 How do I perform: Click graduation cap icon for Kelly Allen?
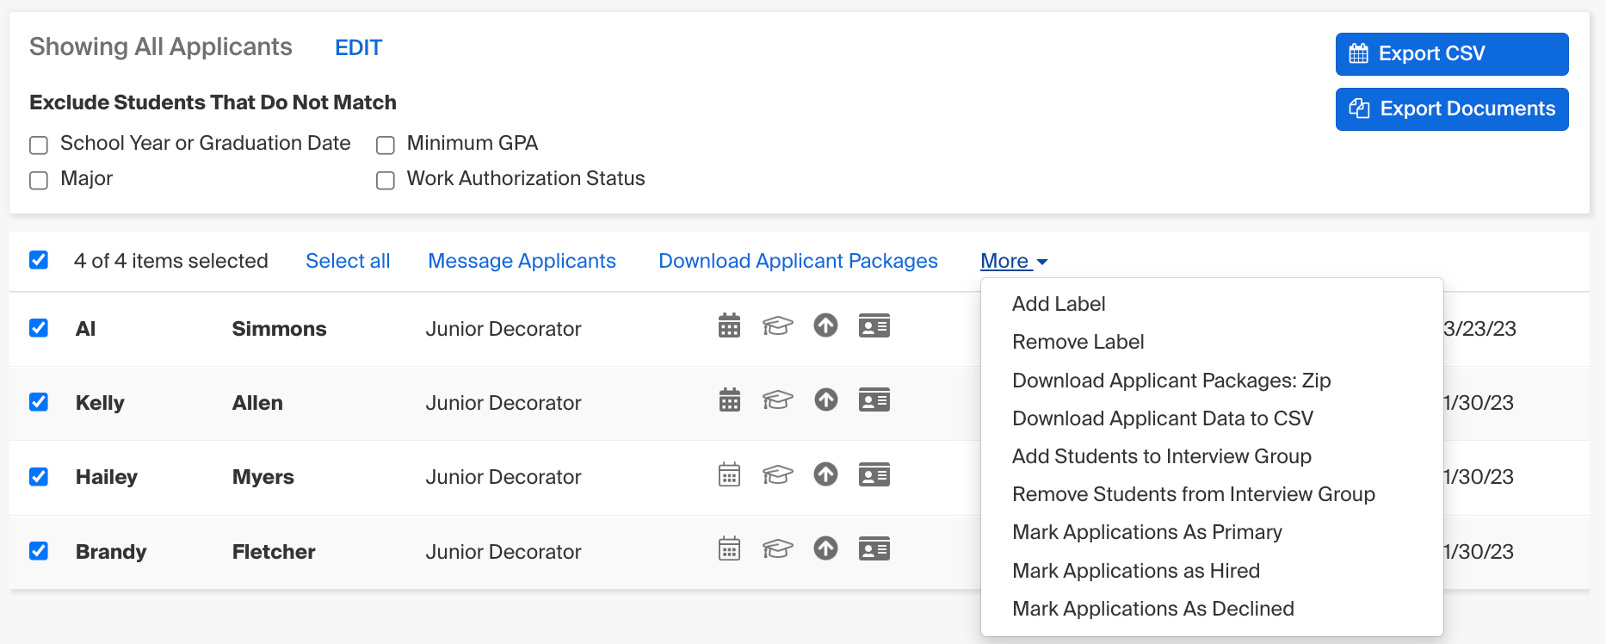point(777,399)
